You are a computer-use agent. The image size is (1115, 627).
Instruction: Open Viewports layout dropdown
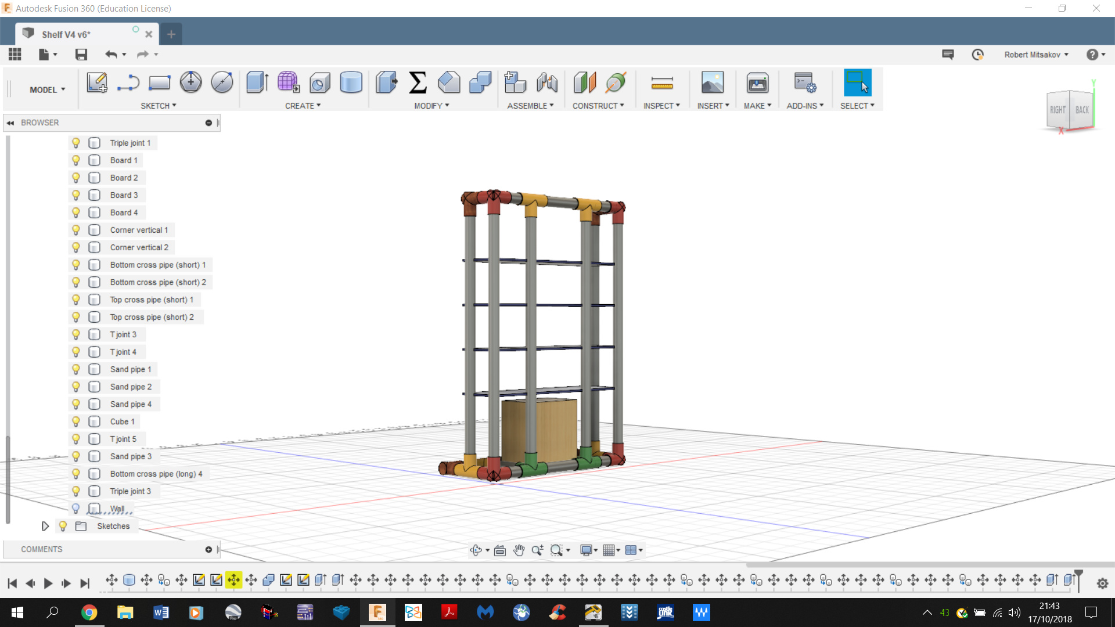634,550
